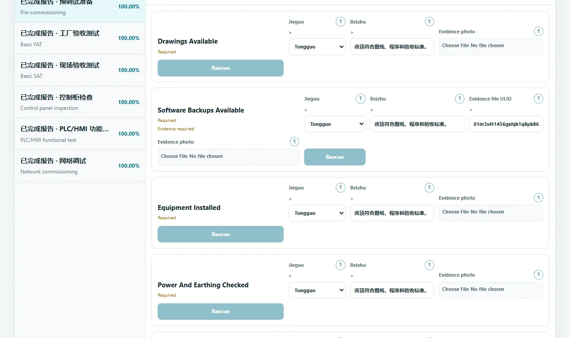Viewport: 570px width, 338px height.
Task: Click Jieguo help icon for Power And Earthing
Action: pyautogui.click(x=341, y=265)
